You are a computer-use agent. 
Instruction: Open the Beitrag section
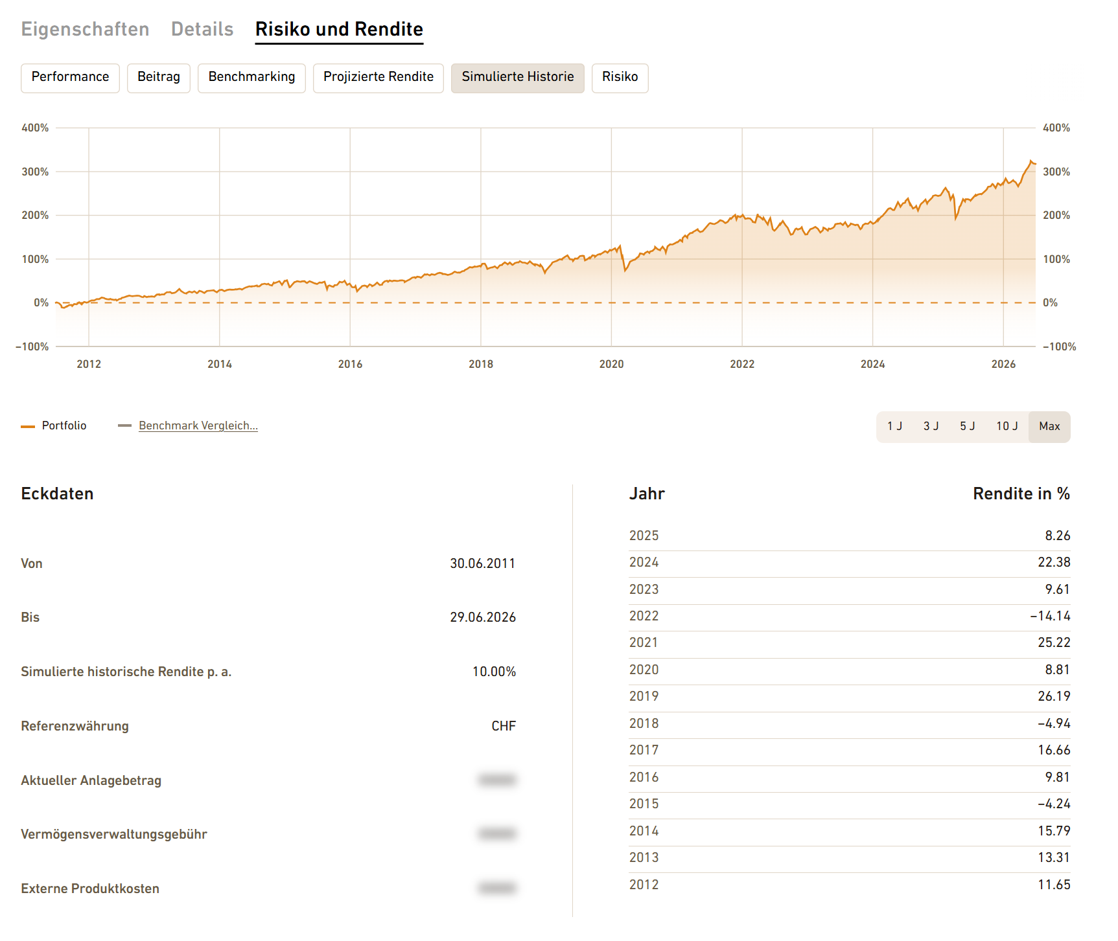(159, 78)
